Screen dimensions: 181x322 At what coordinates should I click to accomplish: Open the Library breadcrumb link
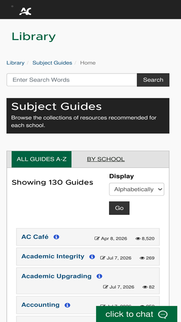(x=15, y=63)
